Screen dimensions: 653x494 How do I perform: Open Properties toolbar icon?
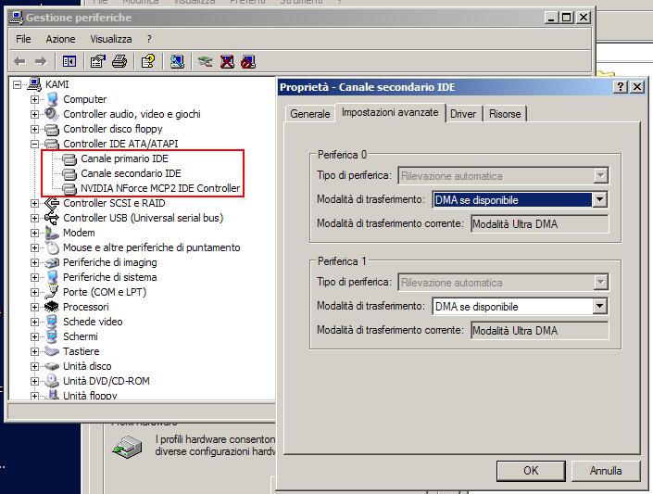click(x=98, y=62)
